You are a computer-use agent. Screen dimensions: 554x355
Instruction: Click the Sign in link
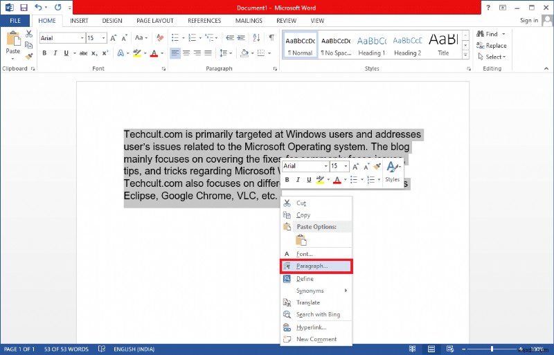tap(529, 21)
